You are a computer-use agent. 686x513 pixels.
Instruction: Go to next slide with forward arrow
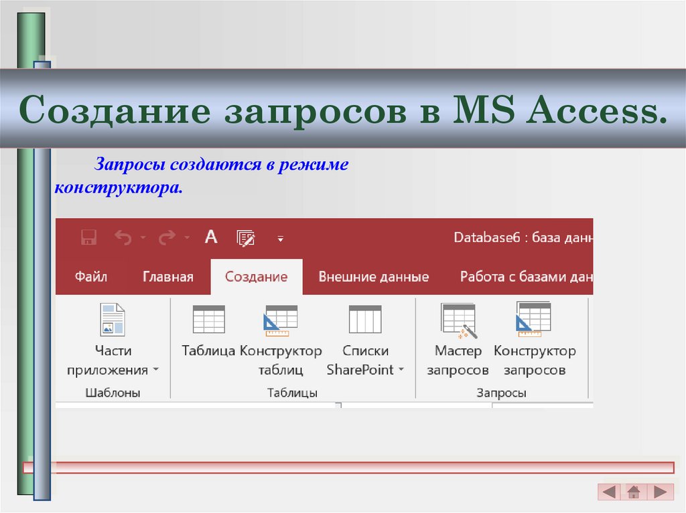tap(661, 492)
